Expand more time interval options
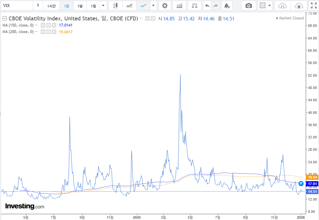319x220 pixels. pos(103,5)
